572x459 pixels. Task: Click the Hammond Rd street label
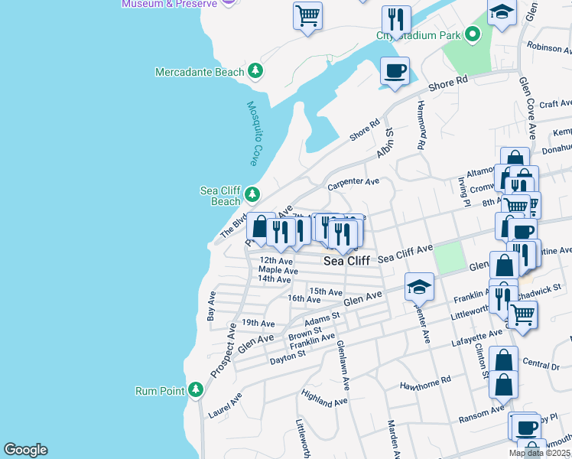click(x=421, y=125)
